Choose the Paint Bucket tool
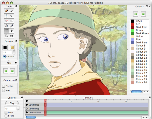 point(6,26)
